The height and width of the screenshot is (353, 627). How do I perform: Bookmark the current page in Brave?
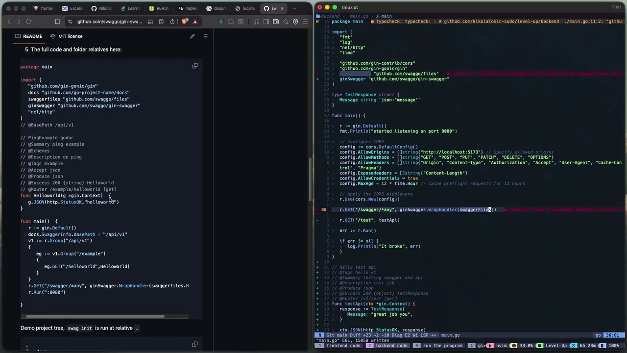57,22
